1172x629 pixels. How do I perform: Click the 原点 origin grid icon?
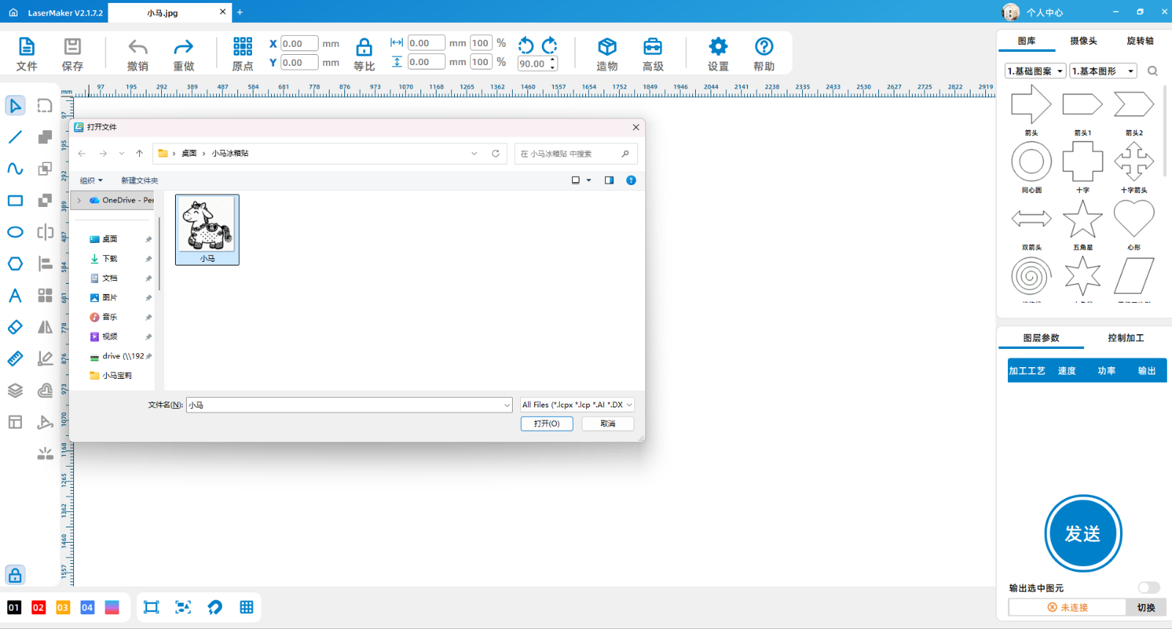tap(242, 47)
